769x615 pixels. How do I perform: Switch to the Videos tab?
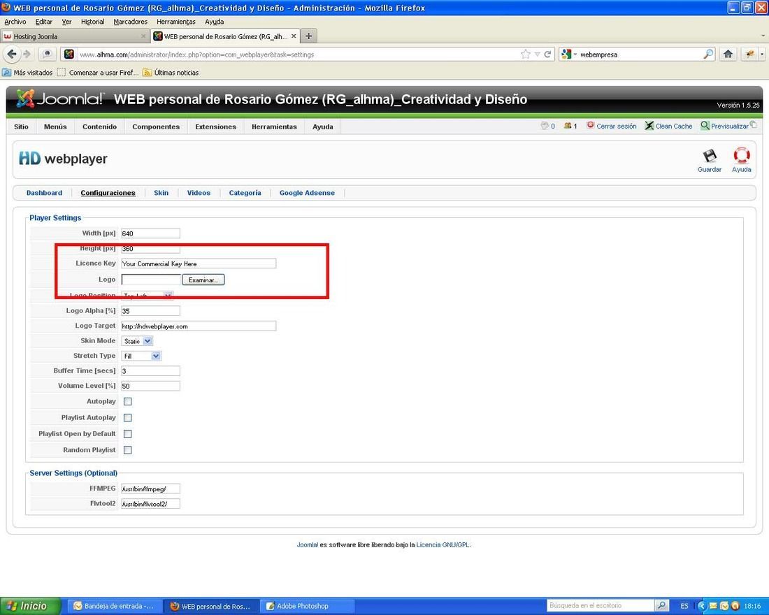(x=199, y=193)
